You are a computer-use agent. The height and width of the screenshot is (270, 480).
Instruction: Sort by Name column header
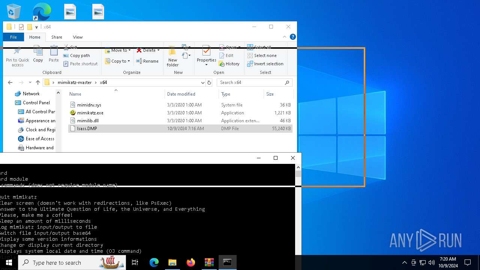116,94
